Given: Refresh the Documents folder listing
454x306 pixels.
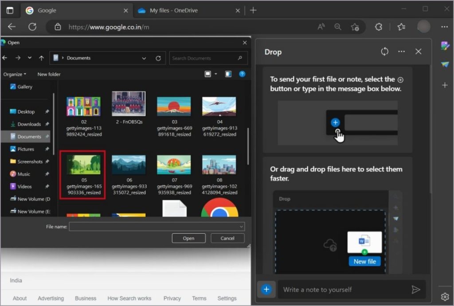Looking at the screenshot, I should (159, 58).
